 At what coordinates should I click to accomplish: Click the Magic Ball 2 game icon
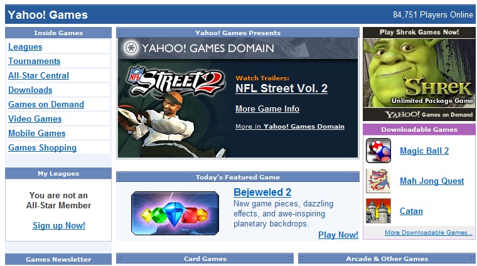378,151
